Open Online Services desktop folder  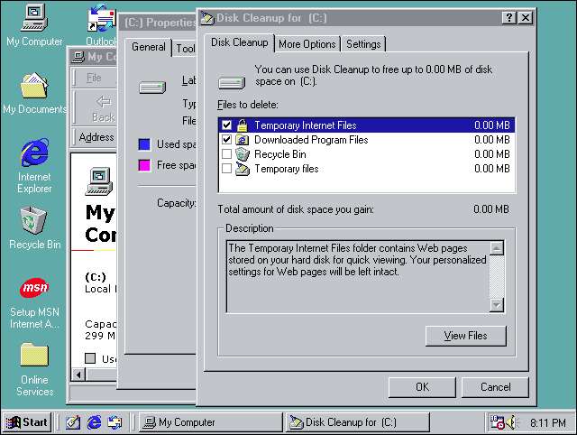[34, 369]
